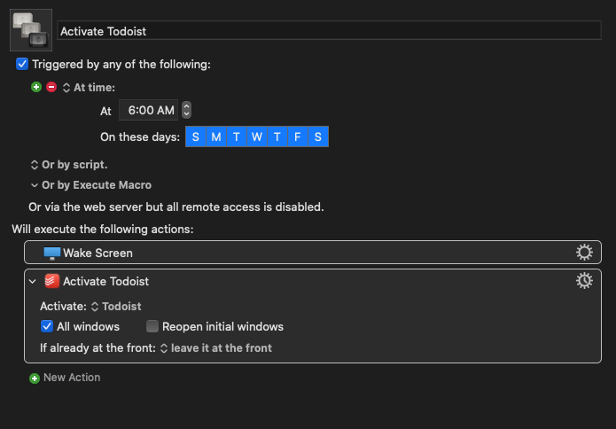Remove the At time trigger
Viewport: 616px width, 429px height.
[x=51, y=87]
